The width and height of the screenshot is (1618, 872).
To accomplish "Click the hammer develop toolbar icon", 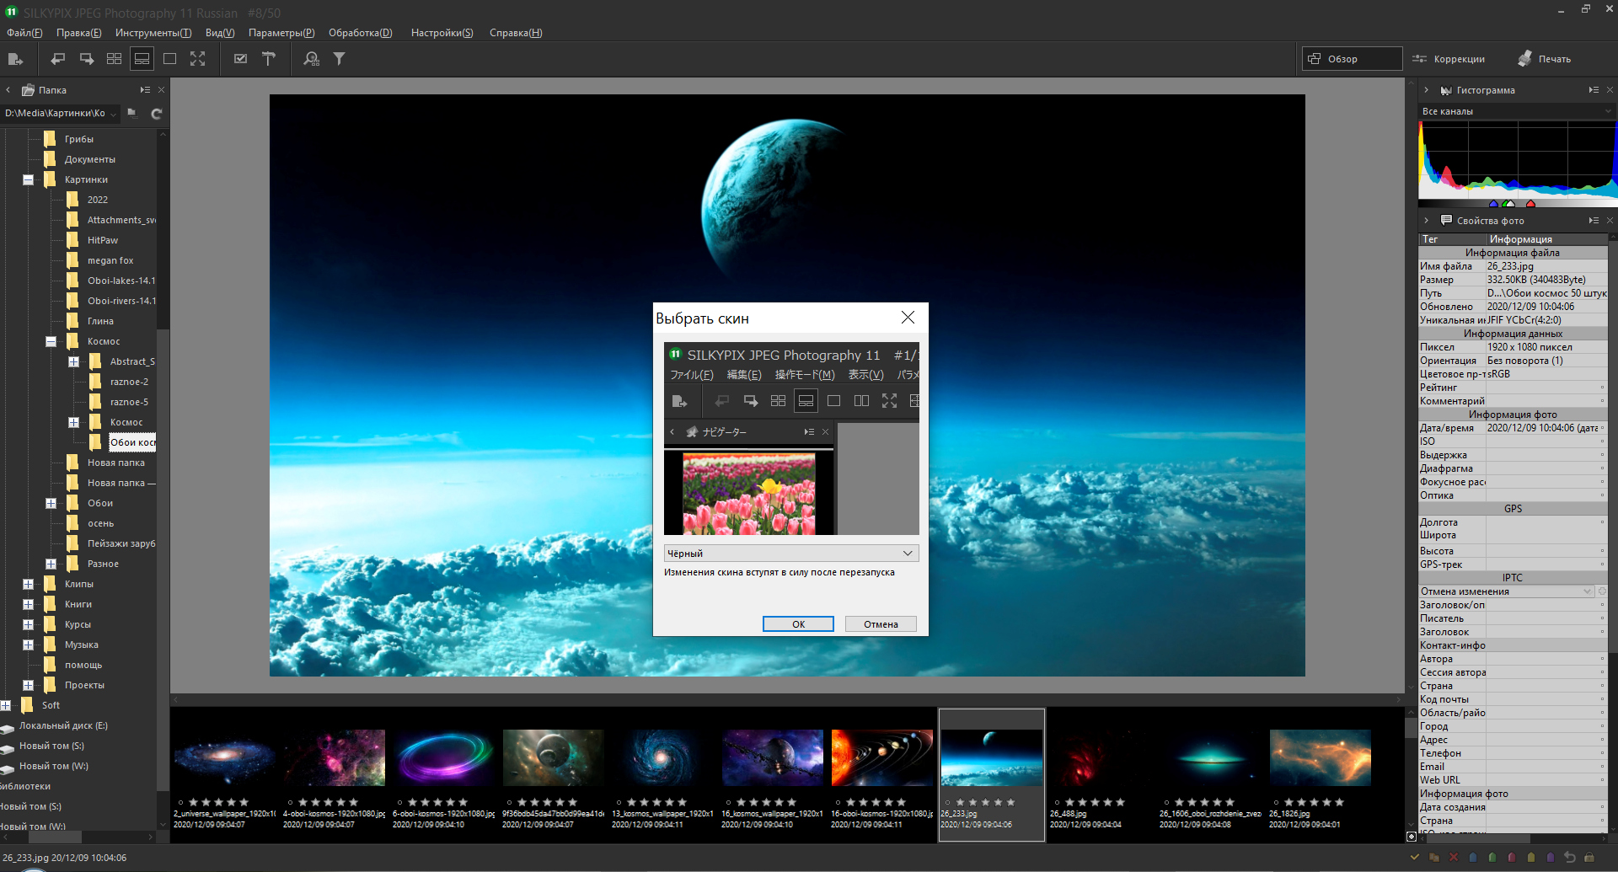I will click(x=269, y=59).
